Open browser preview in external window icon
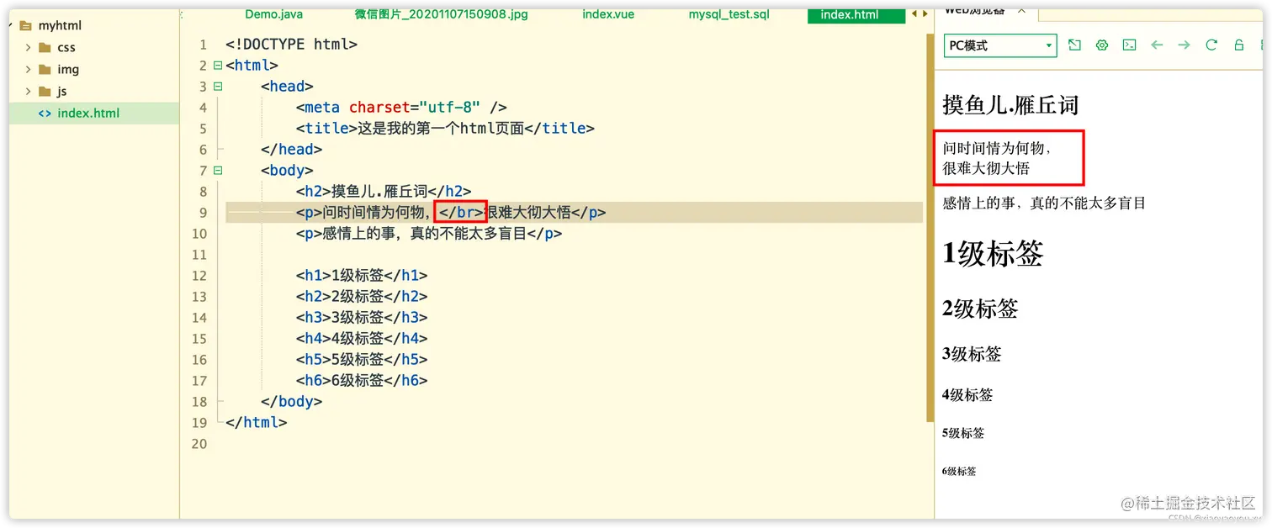This screenshot has height=528, width=1272. pos(1074,45)
